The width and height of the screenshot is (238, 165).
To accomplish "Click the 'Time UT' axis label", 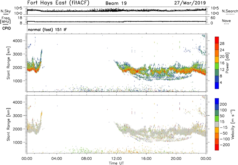I will click(116, 163).
